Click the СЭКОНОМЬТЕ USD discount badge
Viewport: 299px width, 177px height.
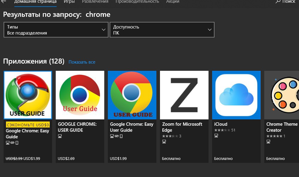[x=28, y=125]
